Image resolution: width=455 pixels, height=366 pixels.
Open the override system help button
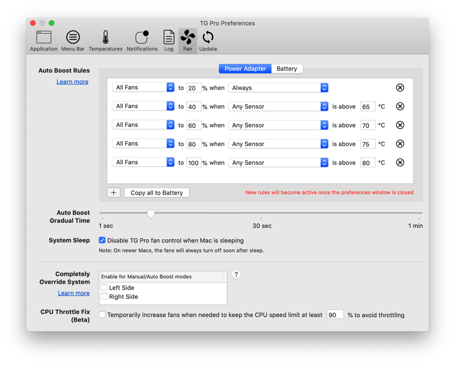click(x=236, y=275)
